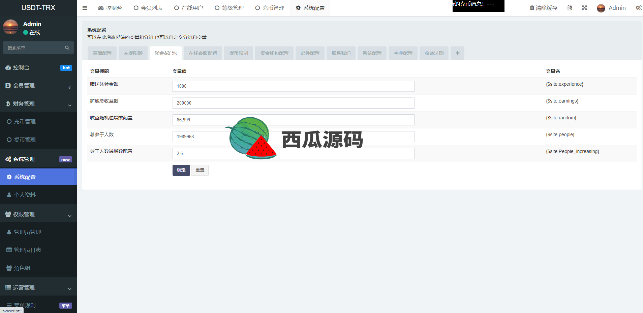Click the 会员管理 icon in sidebar

[x=8, y=85]
